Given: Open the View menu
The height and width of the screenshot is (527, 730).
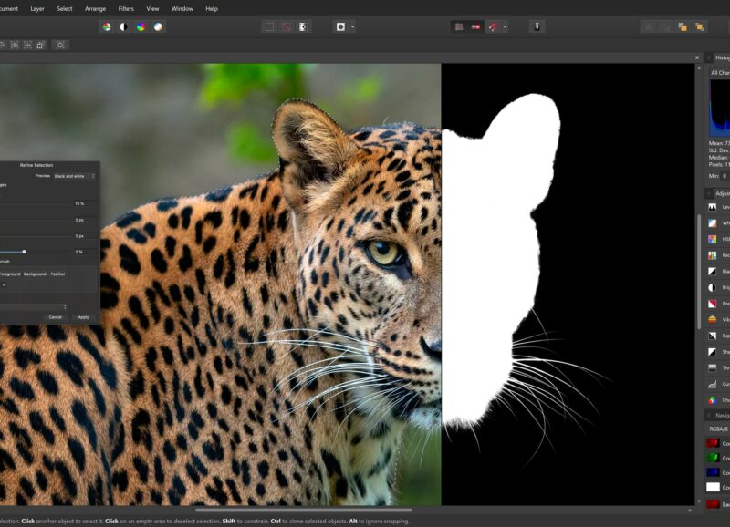Looking at the screenshot, I should point(152,8).
